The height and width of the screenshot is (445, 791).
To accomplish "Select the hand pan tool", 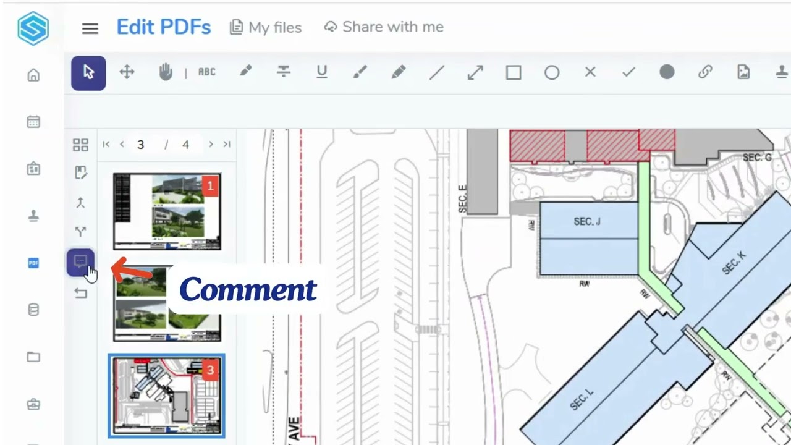I will [x=166, y=72].
